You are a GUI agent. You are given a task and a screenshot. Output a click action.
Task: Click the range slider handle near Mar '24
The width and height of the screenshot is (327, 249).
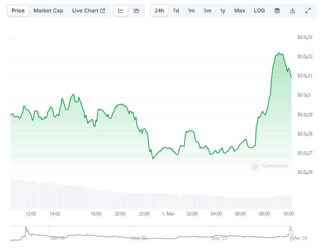[x=291, y=234]
